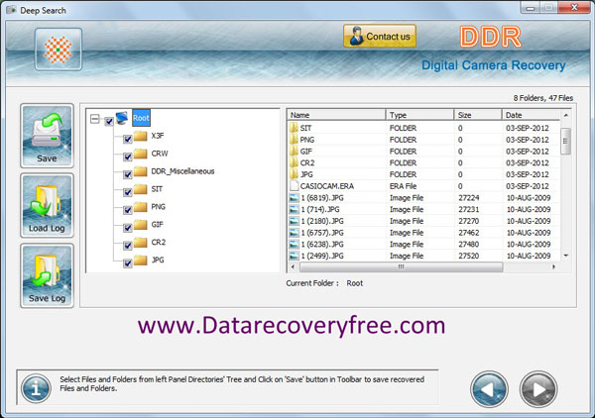Screen dimensions: 595x418
Task: Click the SIT folder icon in file list
Action: tap(294, 128)
